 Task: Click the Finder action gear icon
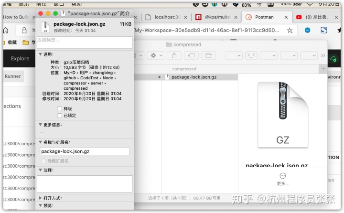(153, 55)
